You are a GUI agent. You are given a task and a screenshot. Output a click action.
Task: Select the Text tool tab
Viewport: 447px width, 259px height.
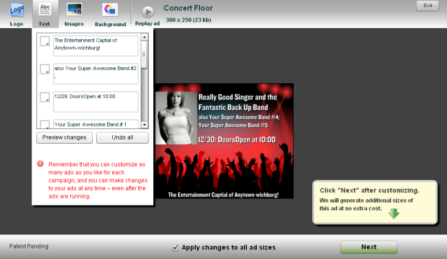pos(45,14)
